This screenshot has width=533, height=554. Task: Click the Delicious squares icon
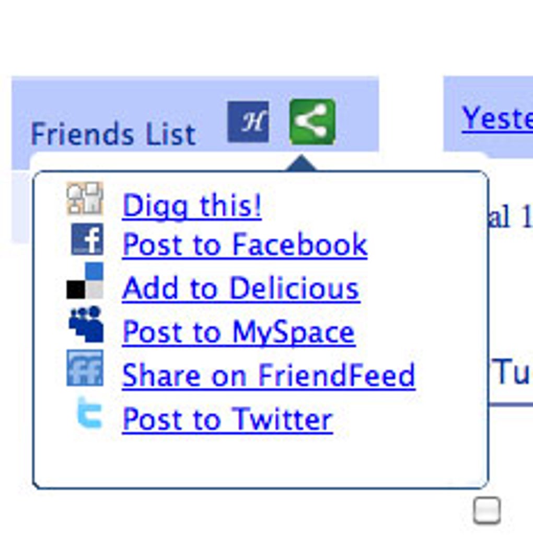[x=85, y=281]
